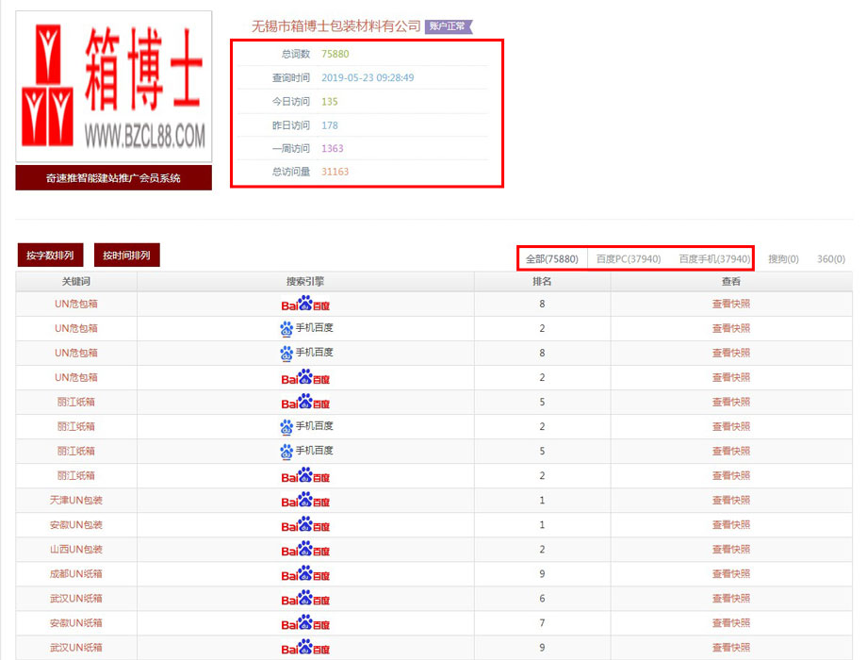Screen dimensions: 867x660
Task: Sort keywords with 按时间排列 button
Action: tap(127, 255)
